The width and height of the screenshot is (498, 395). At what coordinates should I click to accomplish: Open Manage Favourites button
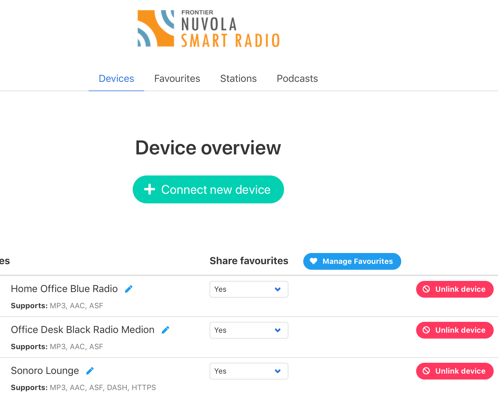click(352, 261)
